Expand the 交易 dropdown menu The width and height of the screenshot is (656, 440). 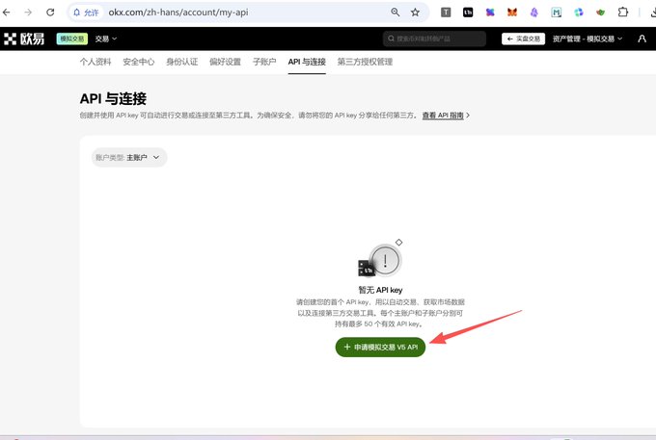[x=106, y=39]
